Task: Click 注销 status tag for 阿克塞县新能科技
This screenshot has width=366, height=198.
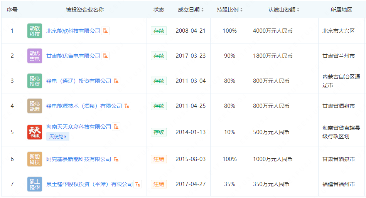Action: (159, 159)
